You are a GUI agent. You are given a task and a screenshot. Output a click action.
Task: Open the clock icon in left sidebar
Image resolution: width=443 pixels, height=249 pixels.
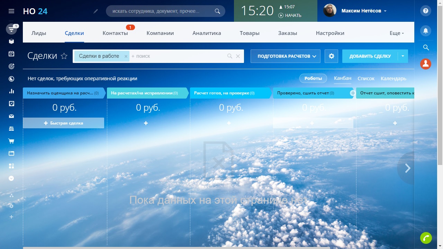click(x=11, y=79)
